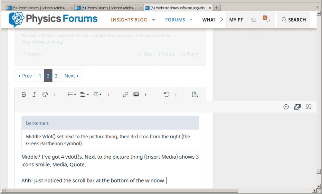
Task: Expand the list options dropdown
Action: tap(71, 94)
